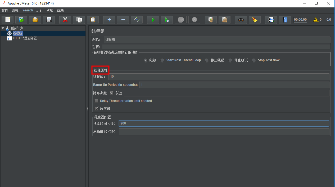Save the test plan with the floppy icon
Image resolution: width=335 pixels, height=187 pixels.
coord(49,20)
